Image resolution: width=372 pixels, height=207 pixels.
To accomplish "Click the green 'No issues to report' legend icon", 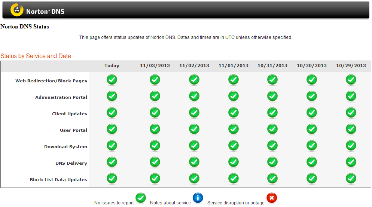I will pos(141,198).
